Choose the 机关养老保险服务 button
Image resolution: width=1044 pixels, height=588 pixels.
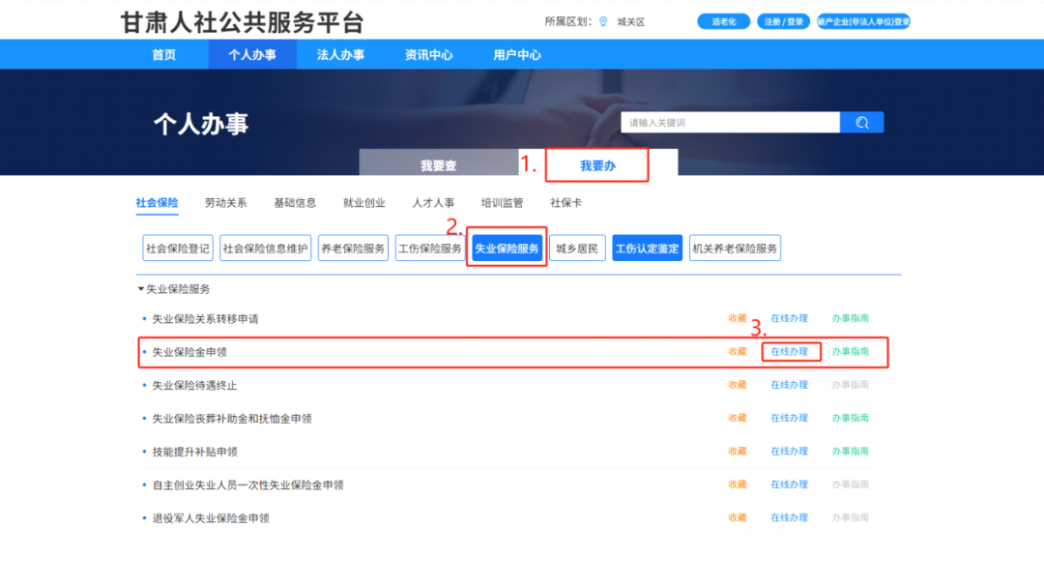pos(735,249)
